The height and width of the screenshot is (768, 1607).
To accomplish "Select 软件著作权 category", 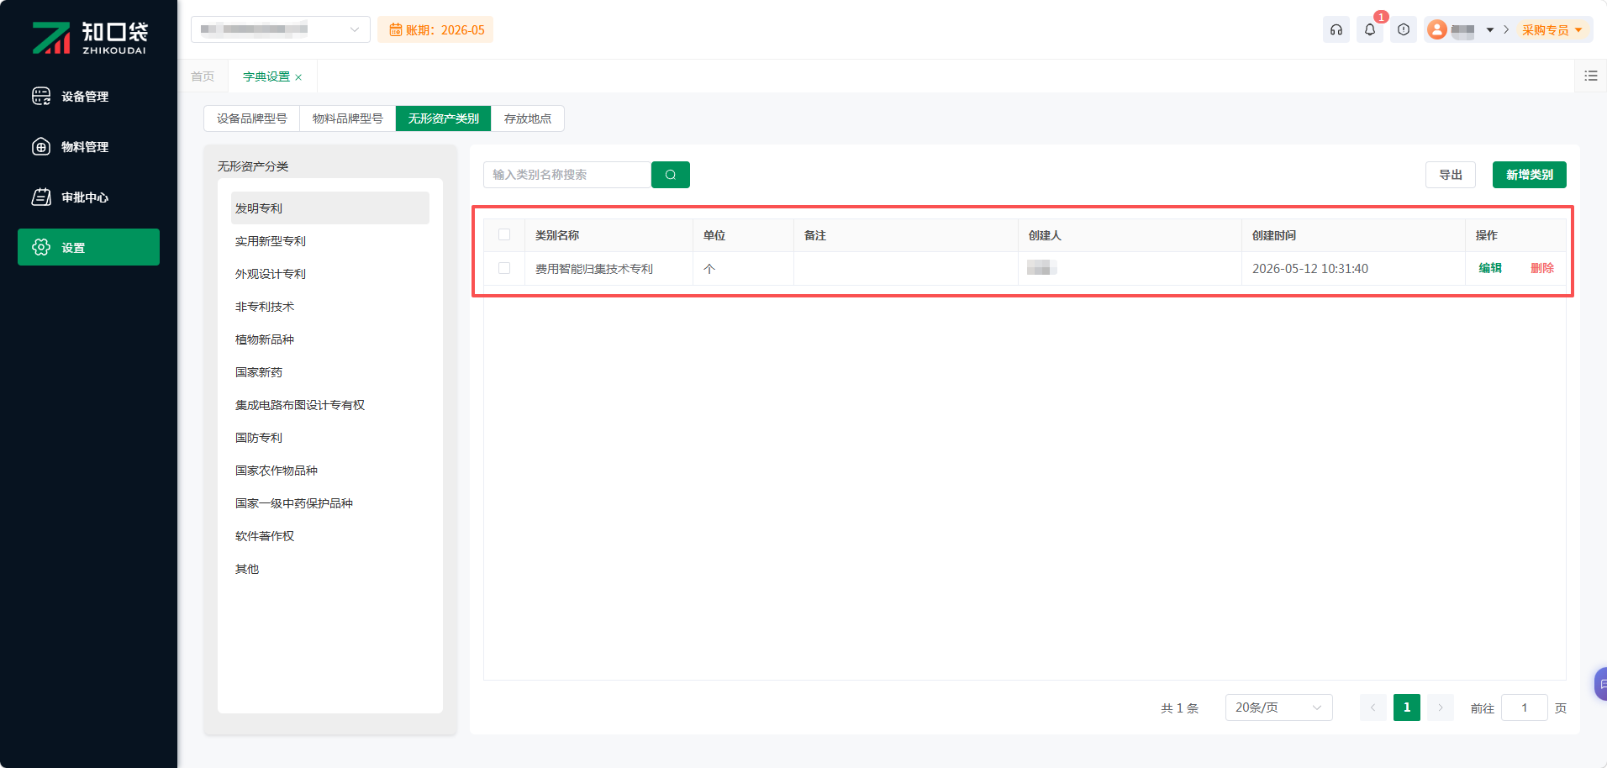I will [x=330, y=536].
